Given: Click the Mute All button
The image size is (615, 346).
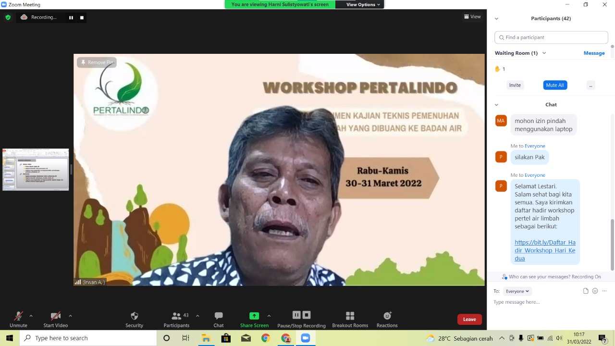Looking at the screenshot, I should click(555, 85).
